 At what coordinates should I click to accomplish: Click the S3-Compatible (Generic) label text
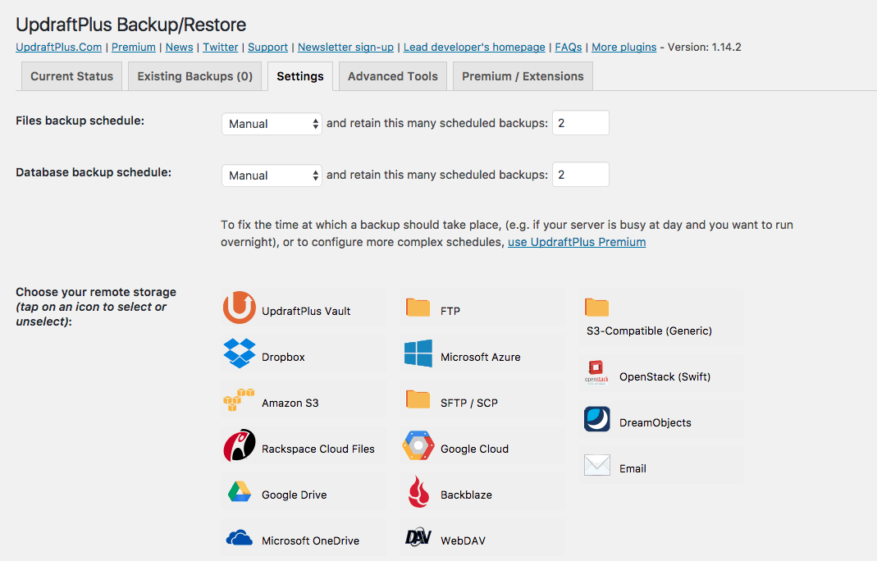tap(650, 331)
